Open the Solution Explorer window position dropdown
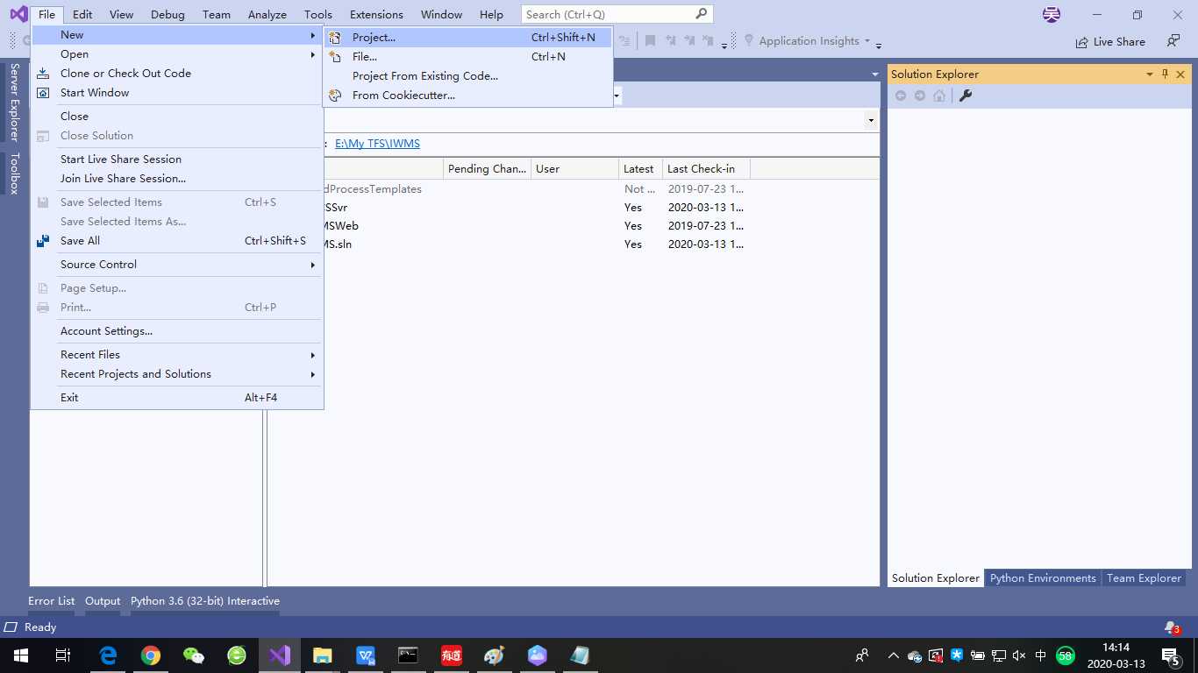 coord(1149,74)
